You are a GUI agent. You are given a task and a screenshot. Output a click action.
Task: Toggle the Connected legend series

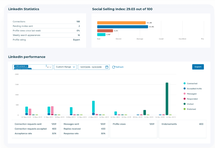191,84
